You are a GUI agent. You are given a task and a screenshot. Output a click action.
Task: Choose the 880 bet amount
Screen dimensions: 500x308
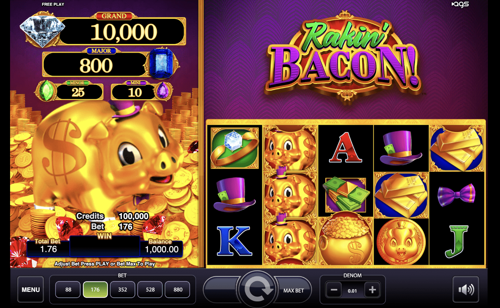pos(178,290)
